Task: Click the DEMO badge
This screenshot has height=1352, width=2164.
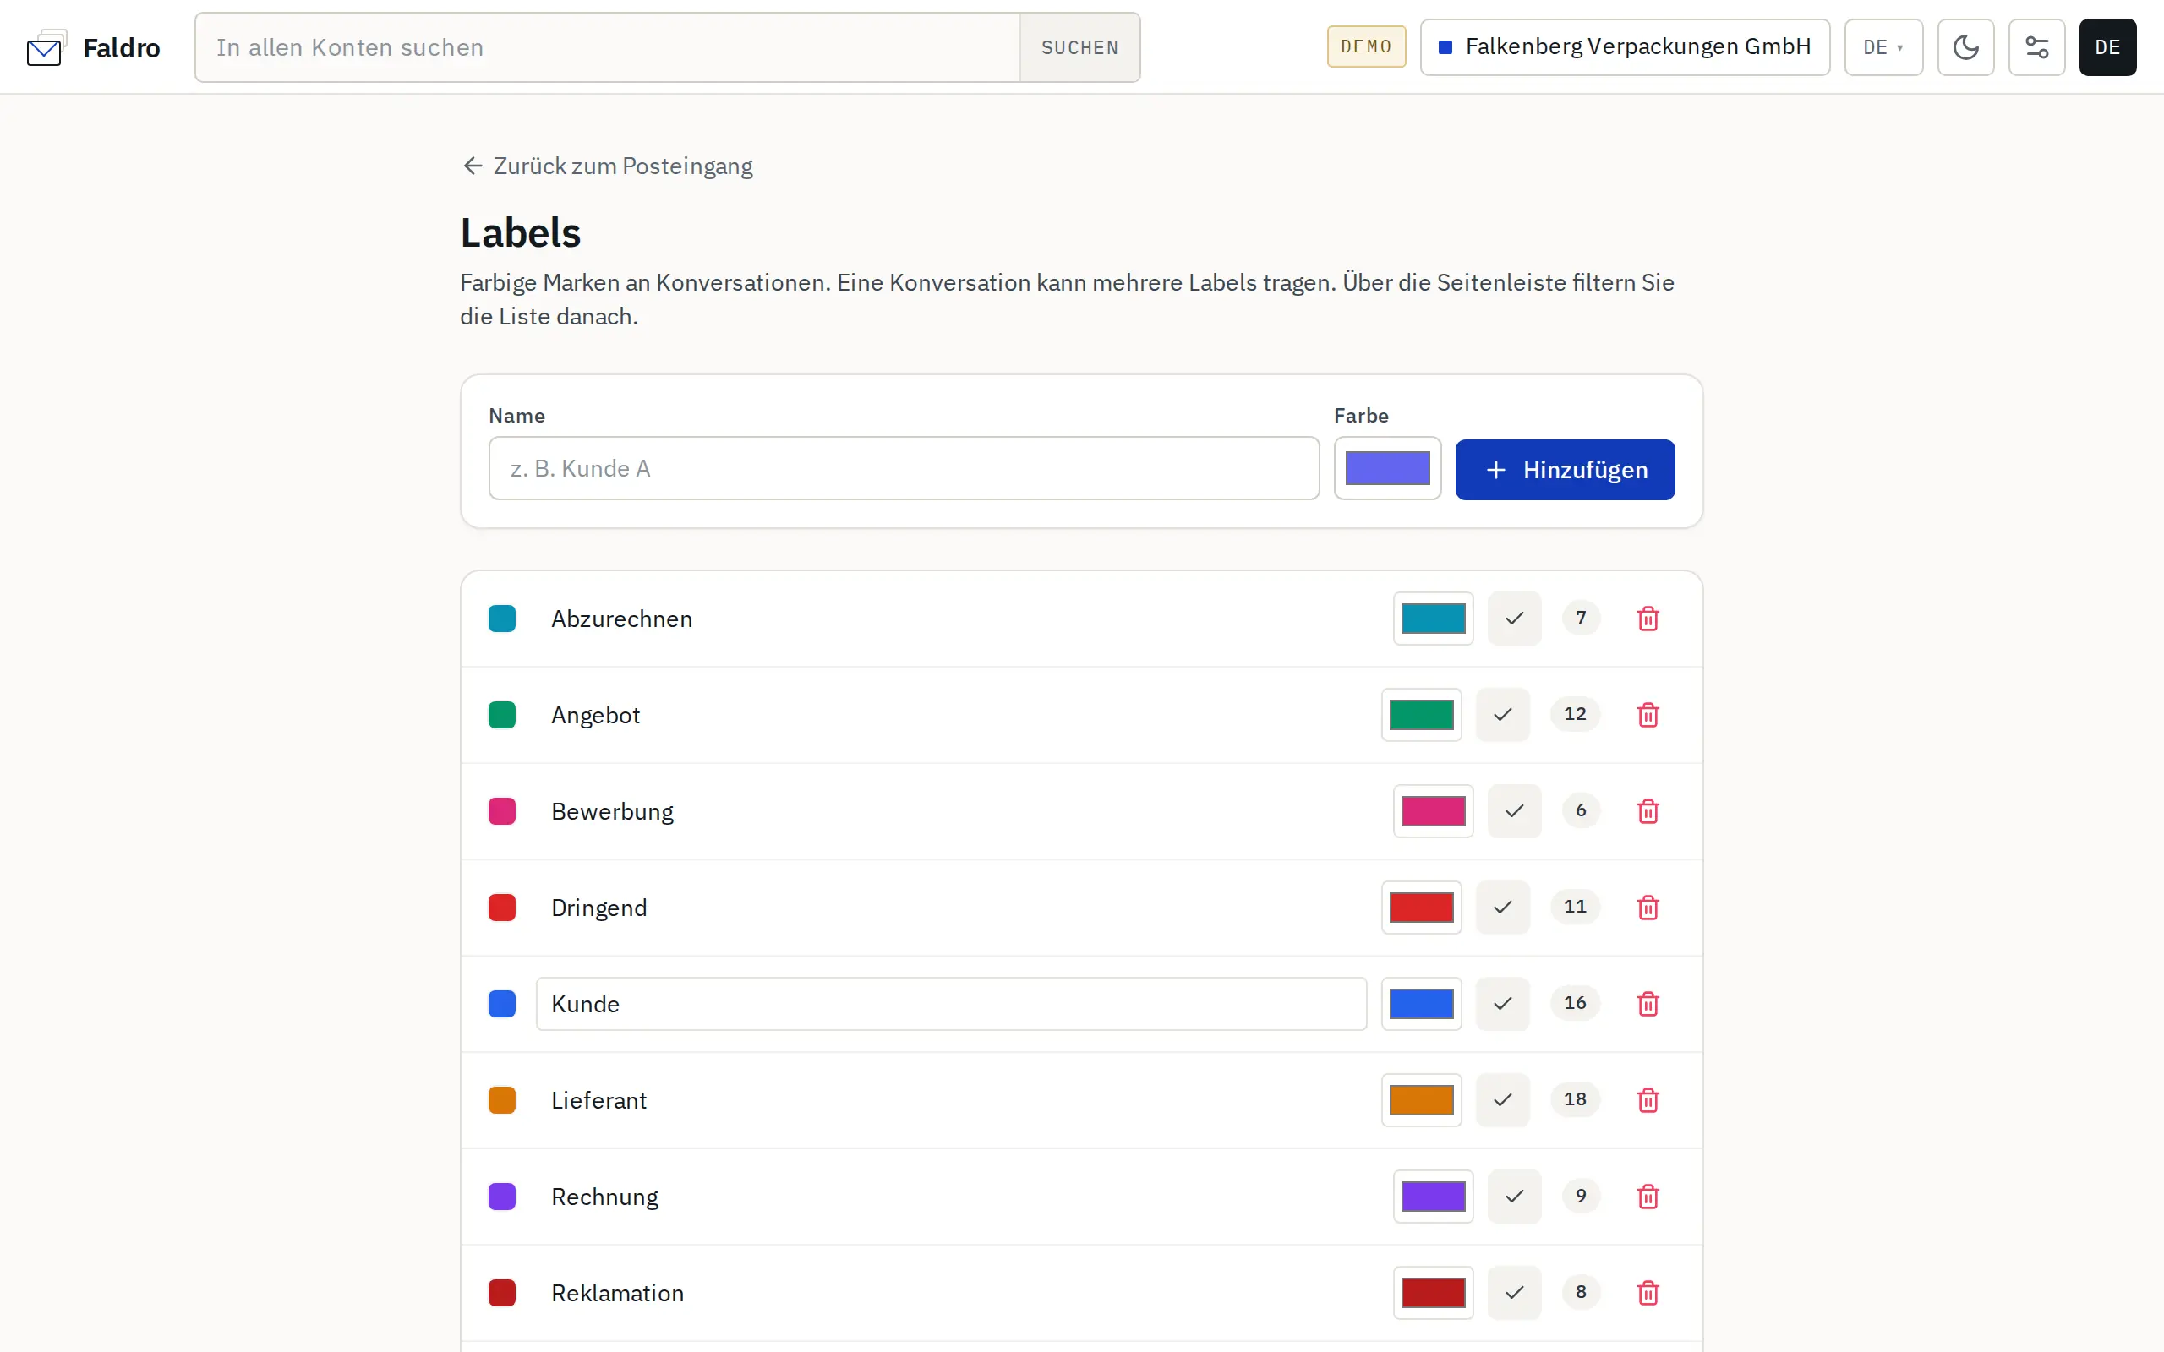Action: 1366,46
